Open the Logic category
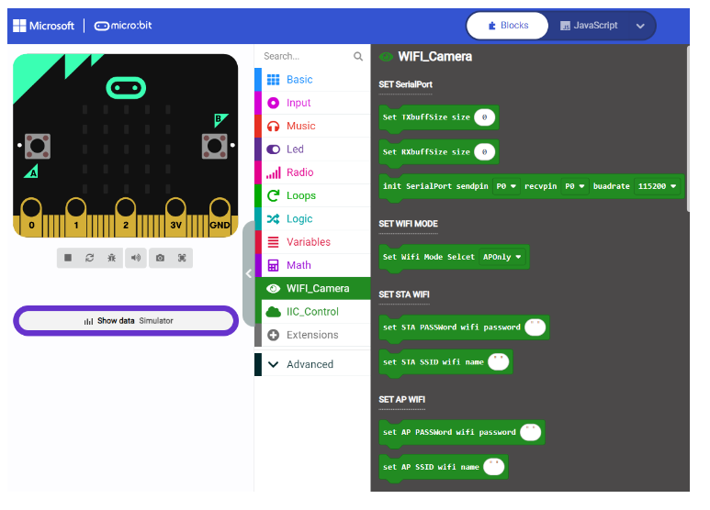Image resolution: width=710 pixels, height=510 pixels. [x=312, y=219]
